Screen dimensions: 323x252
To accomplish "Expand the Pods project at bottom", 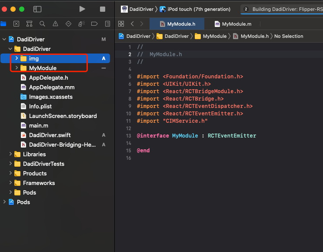I will tap(4, 202).
